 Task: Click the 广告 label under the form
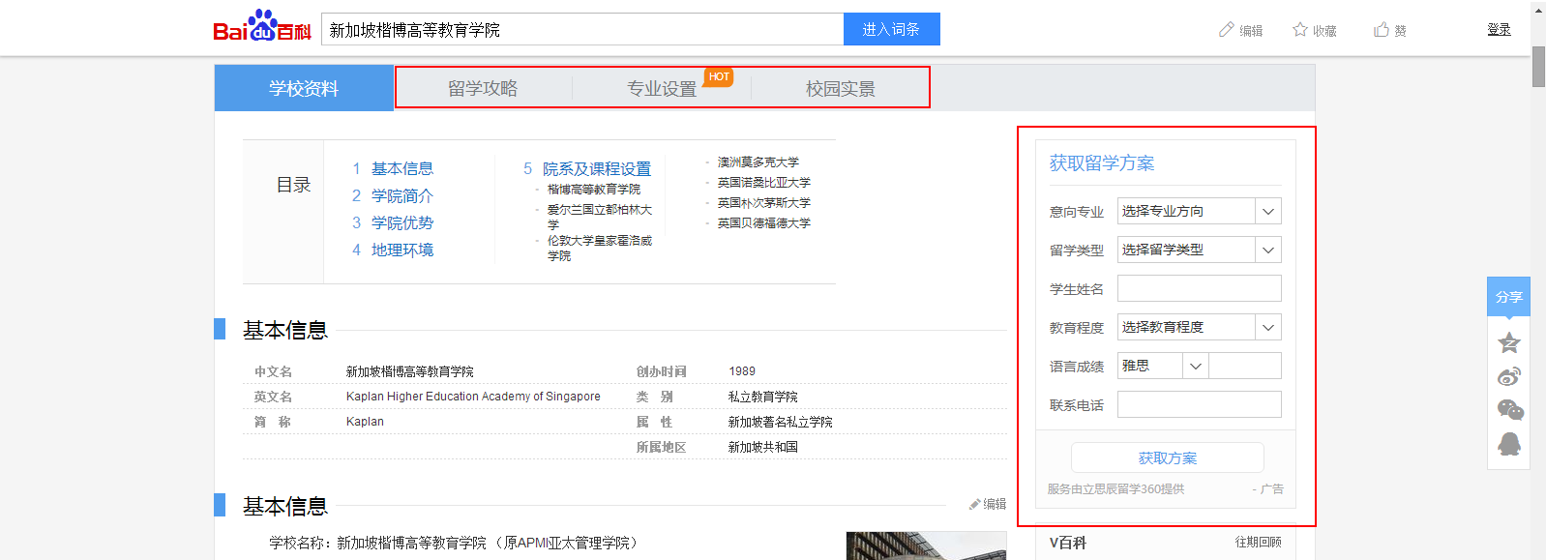point(1272,489)
